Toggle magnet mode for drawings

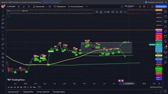(x=3, y=54)
